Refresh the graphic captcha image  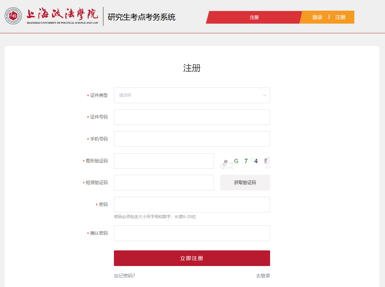[x=245, y=161]
